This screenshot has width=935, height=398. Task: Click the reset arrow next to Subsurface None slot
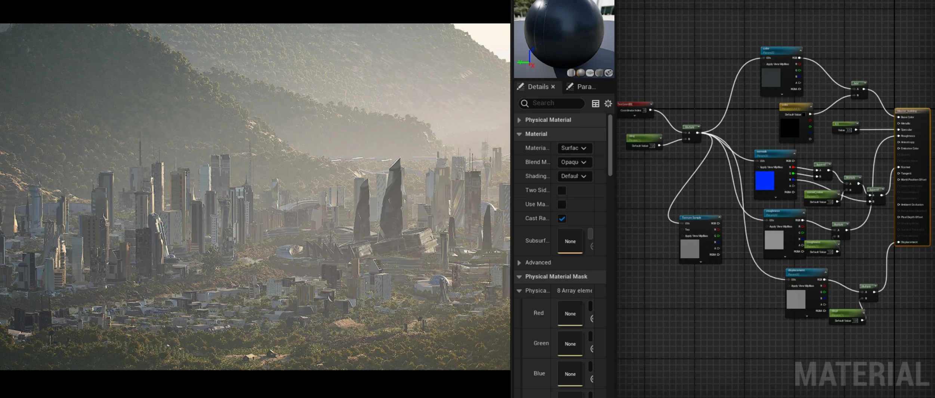[x=592, y=246]
